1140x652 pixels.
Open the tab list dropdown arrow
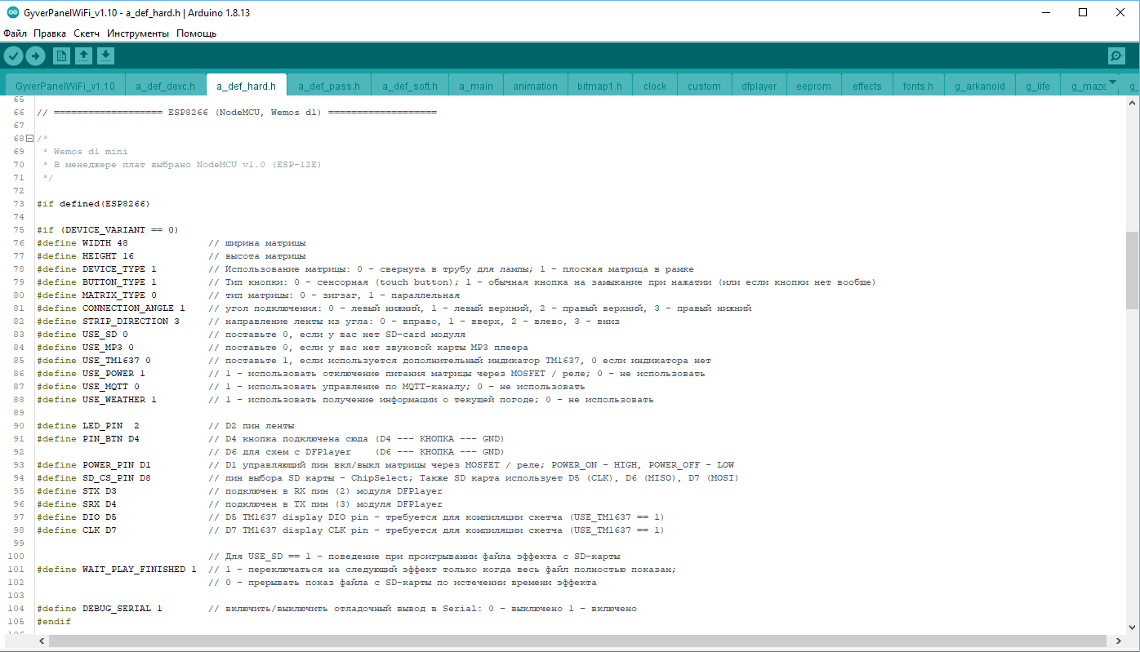point(1111,82)
